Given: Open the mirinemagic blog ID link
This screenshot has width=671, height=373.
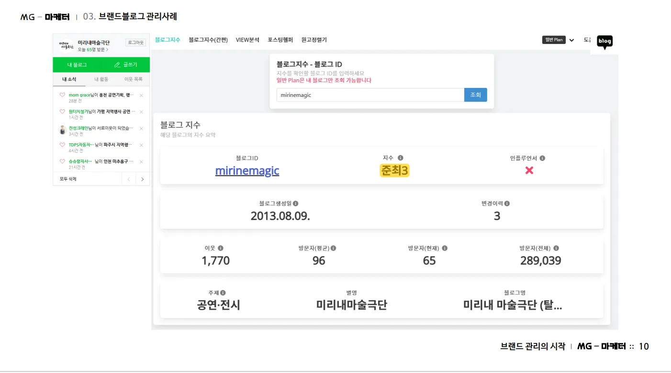Looking at the screenshot, I should [x=247, y=171].
